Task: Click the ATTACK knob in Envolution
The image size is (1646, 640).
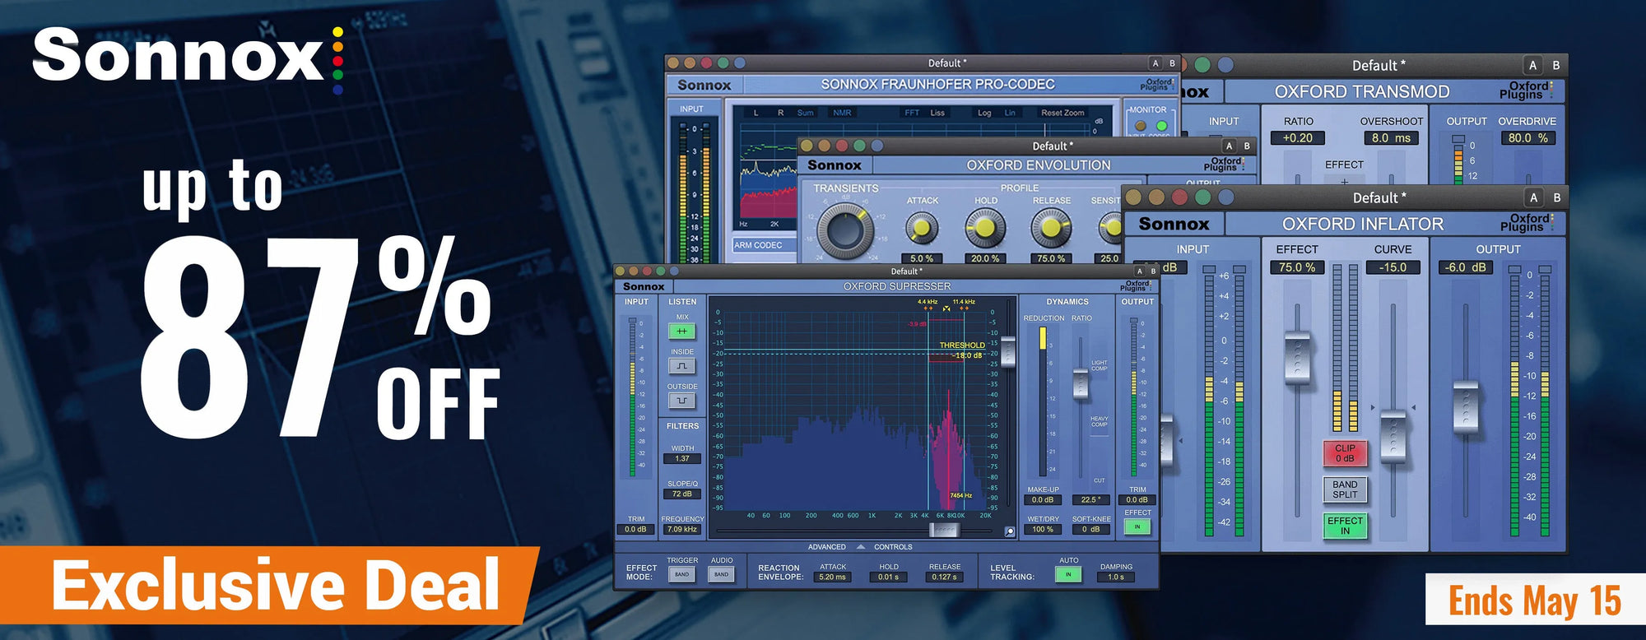Action: [x=922, y=228]
